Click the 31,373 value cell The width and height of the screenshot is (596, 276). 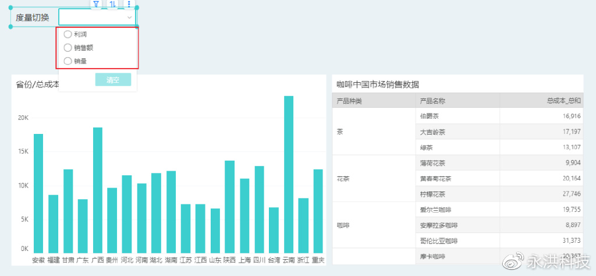[x=541, y=240]
